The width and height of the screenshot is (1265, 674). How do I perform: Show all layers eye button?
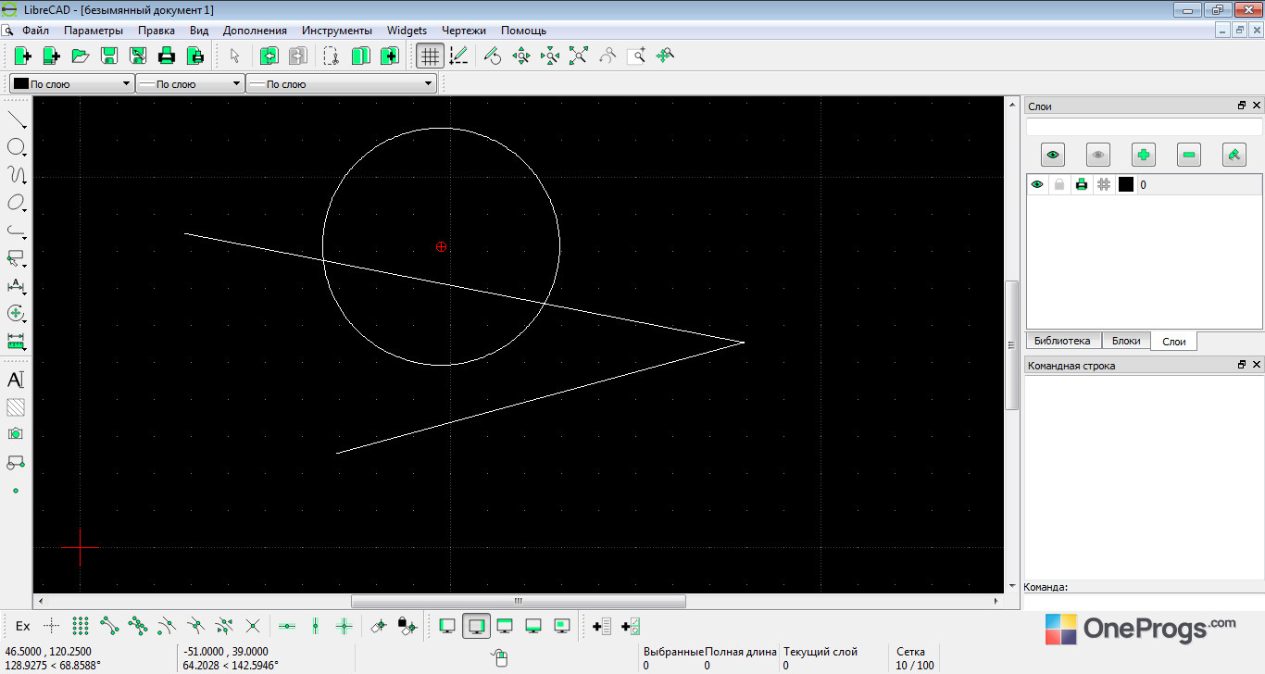[1053, 155]
